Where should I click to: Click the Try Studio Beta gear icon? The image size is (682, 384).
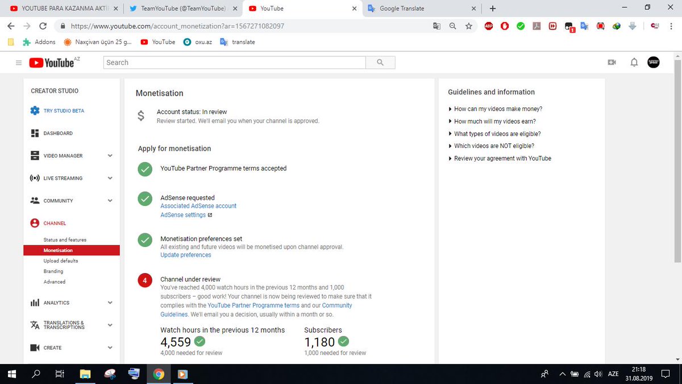(x=35, y=110)
